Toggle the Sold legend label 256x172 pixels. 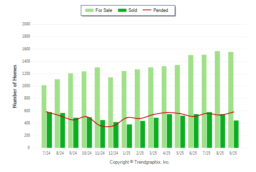tap(133, 10)
